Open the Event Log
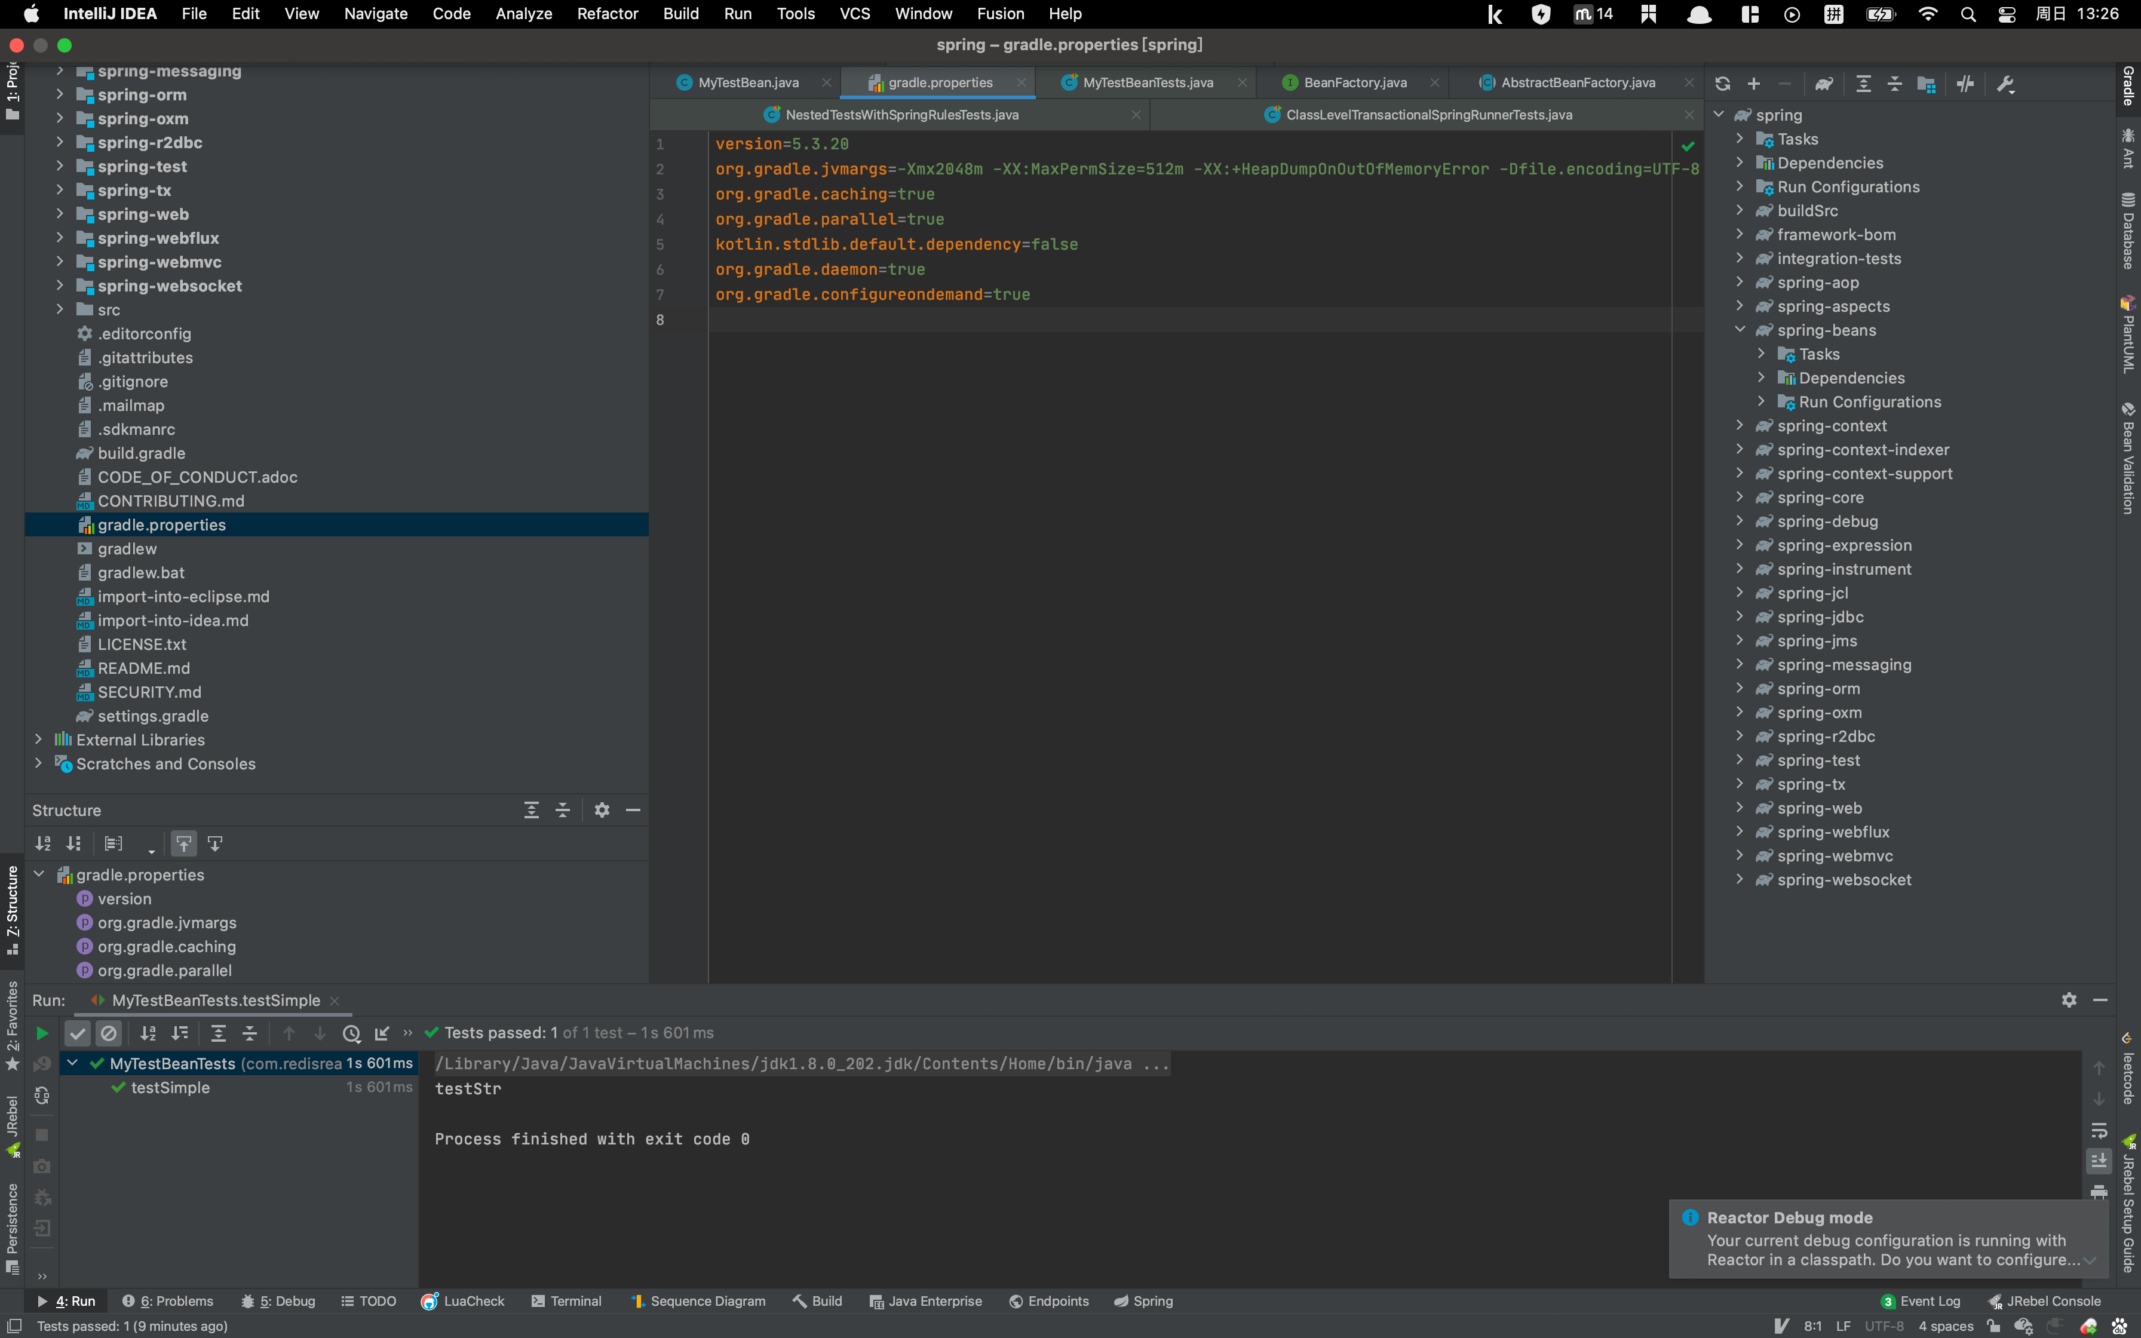This screenshot has height=1338, width=2141. (x=1921, y=1301)
